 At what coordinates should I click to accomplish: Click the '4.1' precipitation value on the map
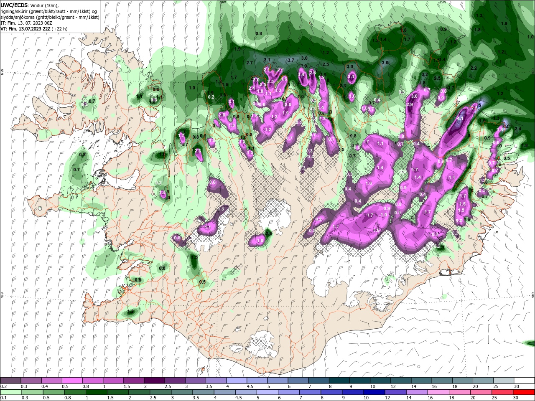[461, 119]
